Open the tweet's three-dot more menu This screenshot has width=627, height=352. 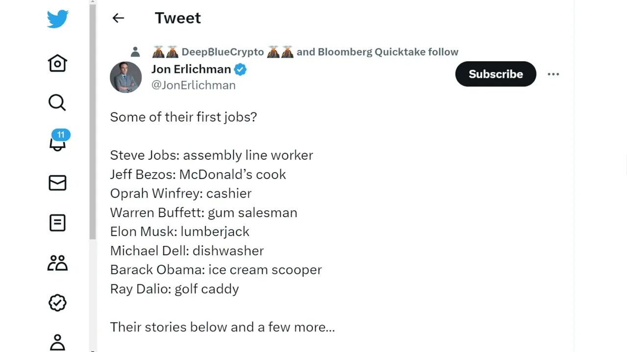coord(553,74)
